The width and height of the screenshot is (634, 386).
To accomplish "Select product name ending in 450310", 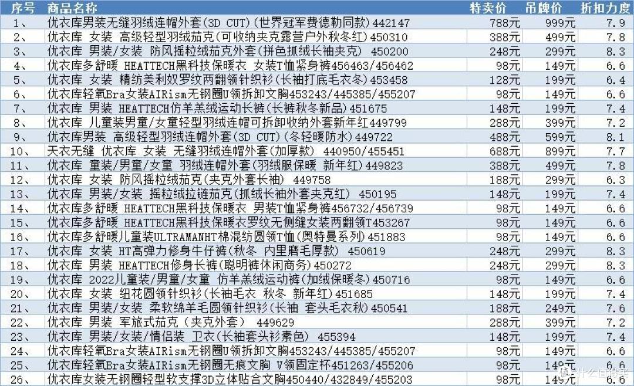I will pos(227,37).
